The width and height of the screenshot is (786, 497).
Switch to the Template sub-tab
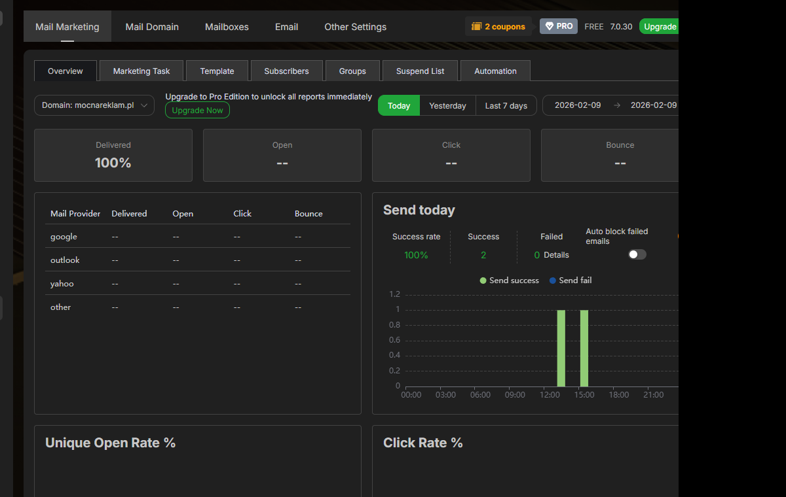pyautogui.click(x=217, y=71)
